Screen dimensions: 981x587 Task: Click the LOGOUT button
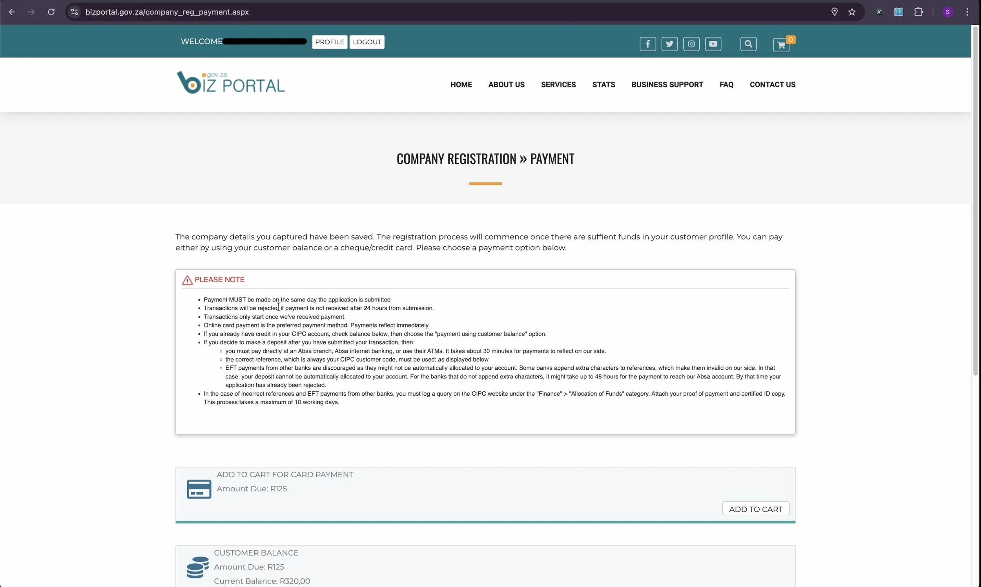367,42
